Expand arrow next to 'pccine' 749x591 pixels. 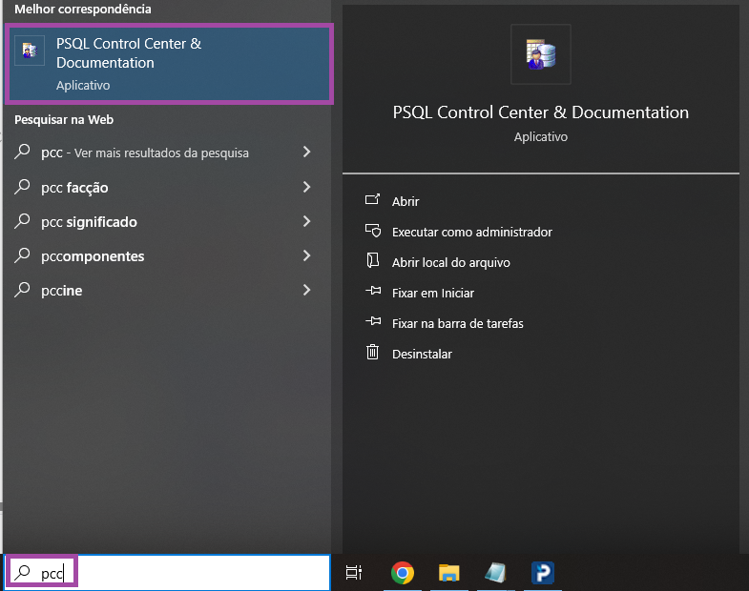(x=306, y=290)
